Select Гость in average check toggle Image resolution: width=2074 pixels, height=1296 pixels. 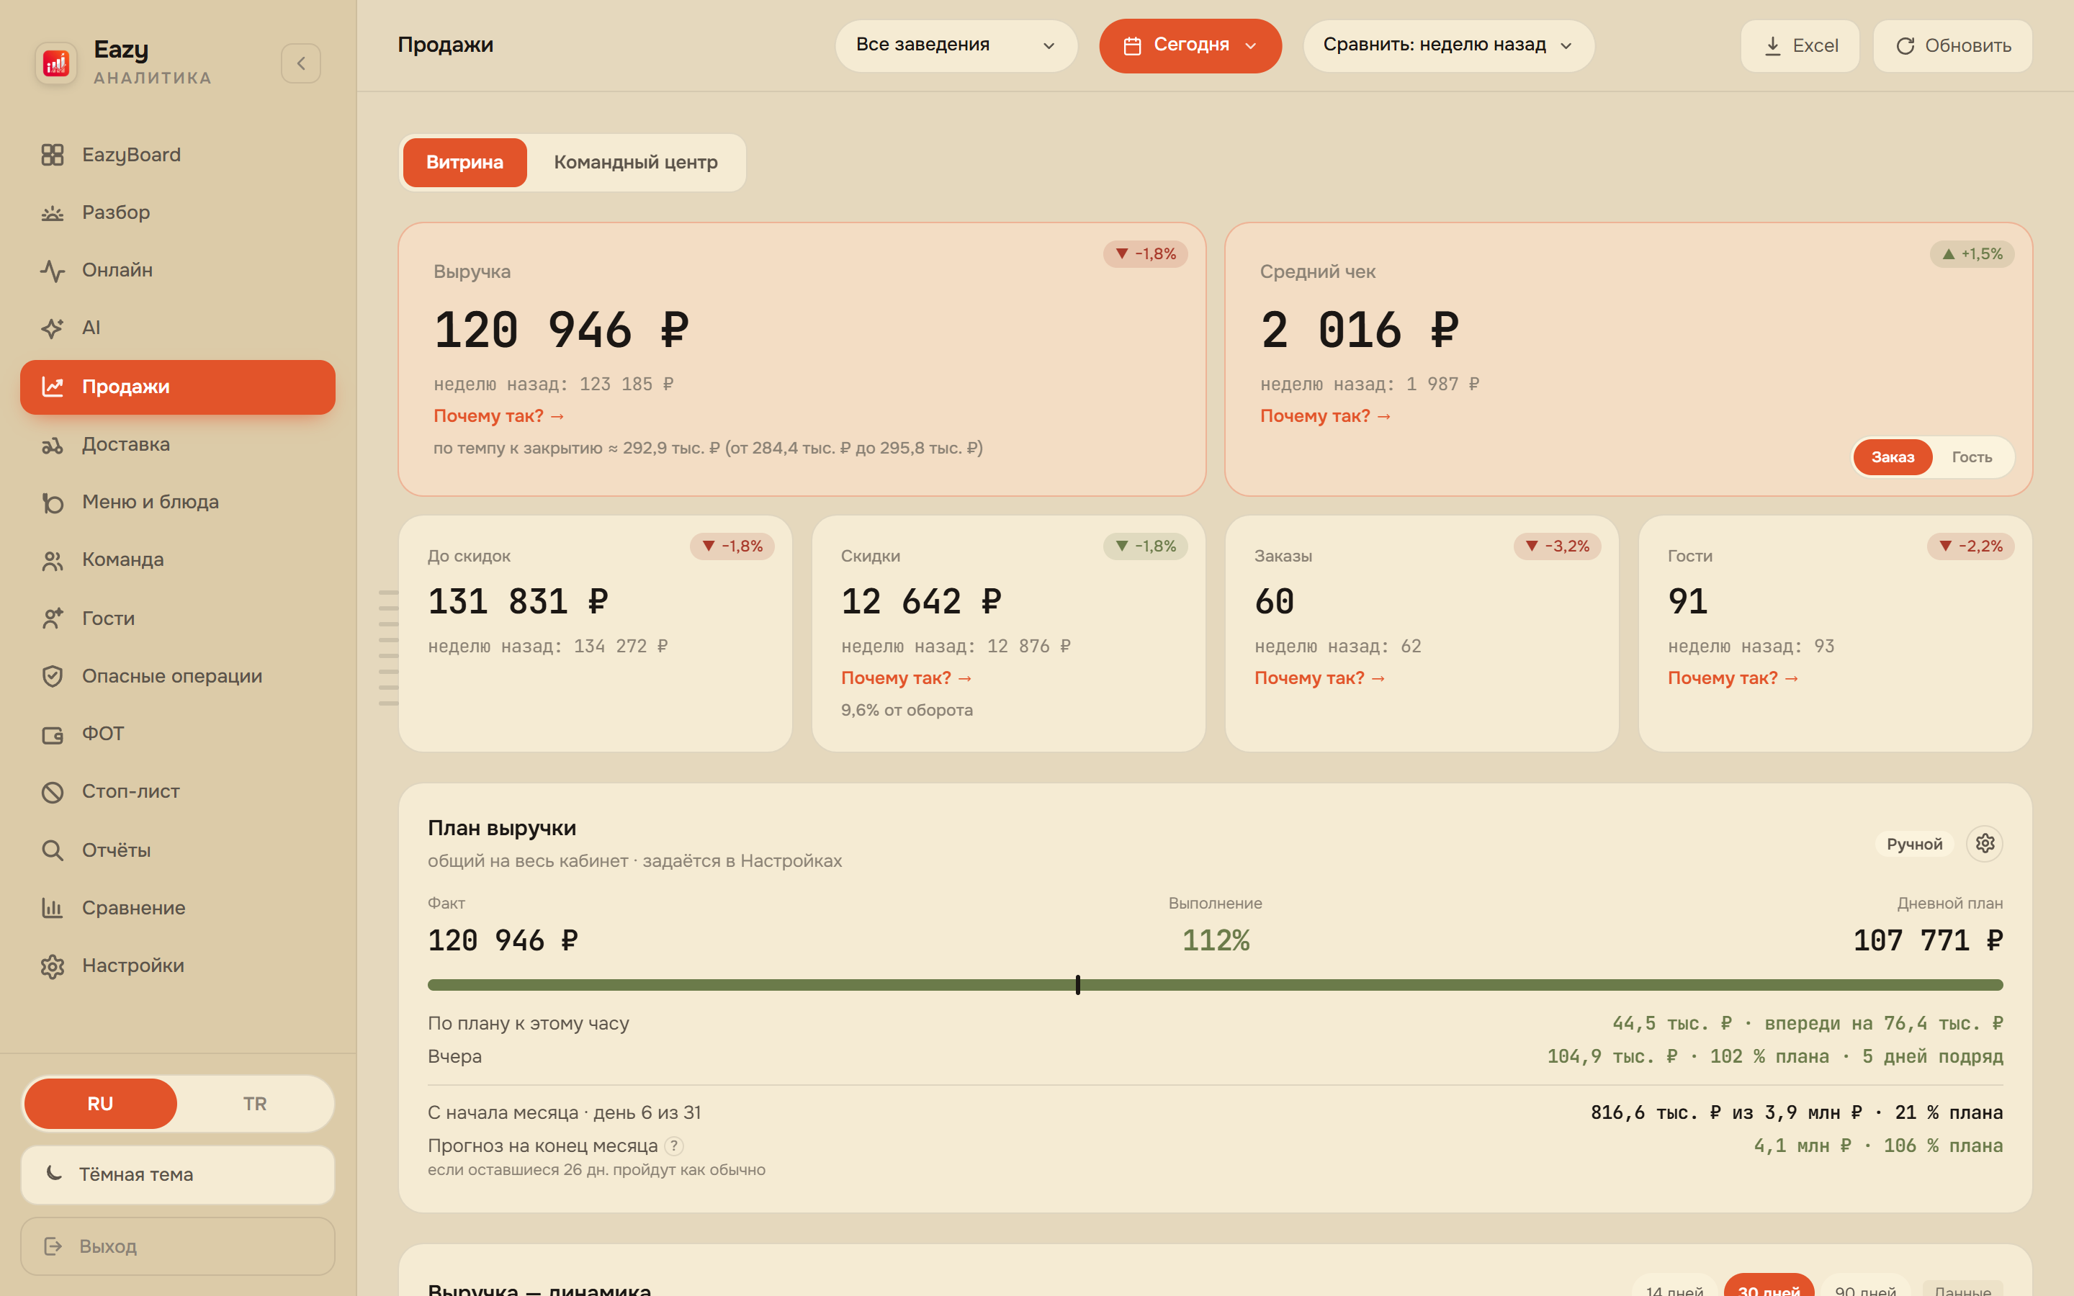pyautogui.click(x=1972, y=457)
